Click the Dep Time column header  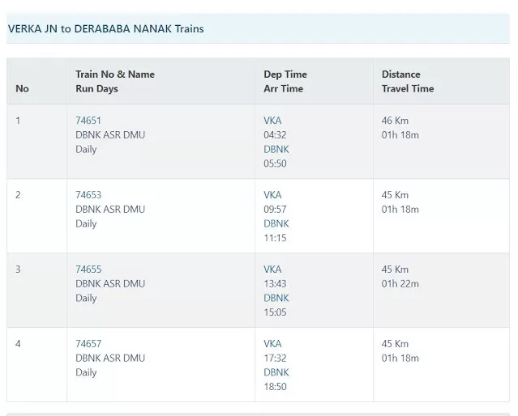[x=285, y=74]
